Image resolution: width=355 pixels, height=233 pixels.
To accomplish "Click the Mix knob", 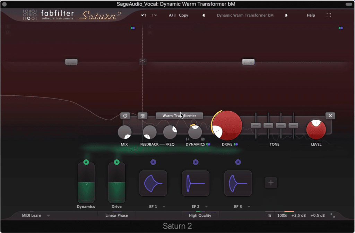I will (x=124, y=132).
